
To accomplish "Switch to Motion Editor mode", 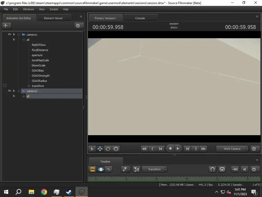I will coord(101,169).
